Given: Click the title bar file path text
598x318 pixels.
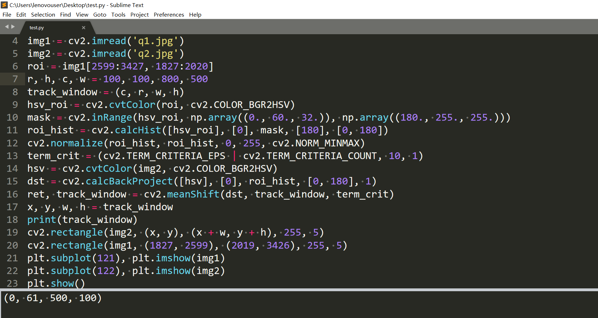Looking at the screenshot, I should [58, 5].
